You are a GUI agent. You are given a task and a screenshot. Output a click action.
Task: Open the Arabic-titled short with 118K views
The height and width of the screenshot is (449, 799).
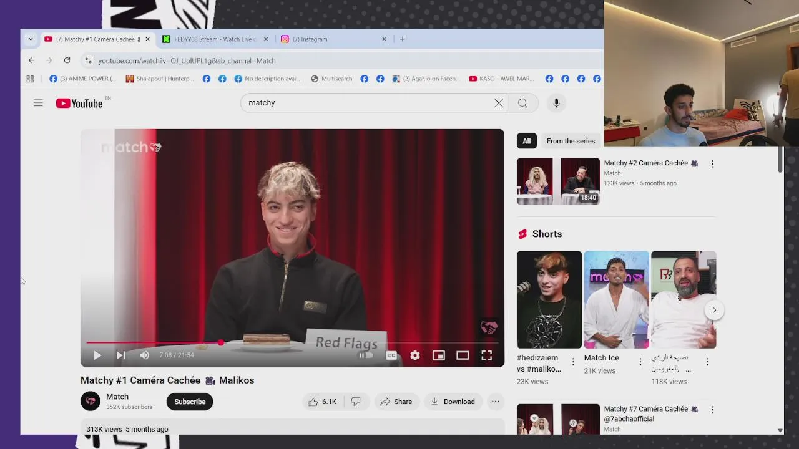684,299
